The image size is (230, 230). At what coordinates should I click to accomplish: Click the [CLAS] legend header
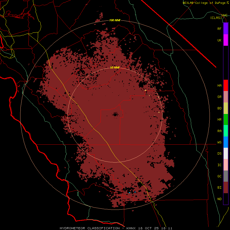pyautogui.click(x=216, y=18)
